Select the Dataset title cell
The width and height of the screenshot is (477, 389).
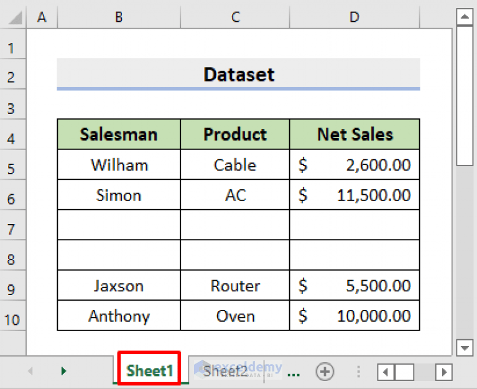pyautogui.click(x=239, y=74)
